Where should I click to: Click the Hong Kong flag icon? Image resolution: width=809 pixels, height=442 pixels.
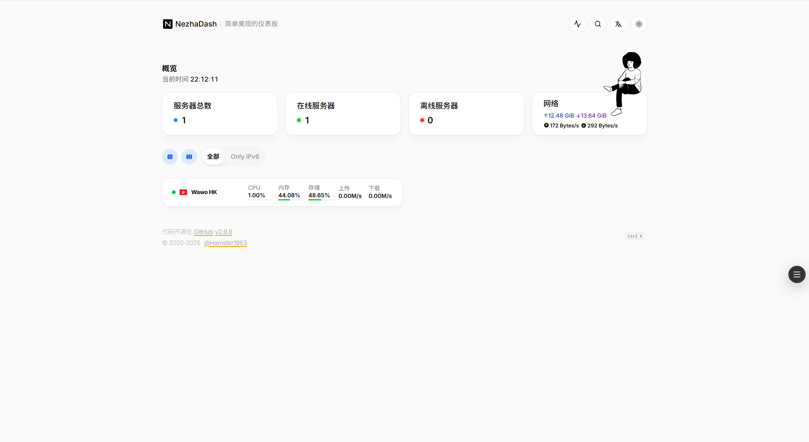tap(183, 192)
